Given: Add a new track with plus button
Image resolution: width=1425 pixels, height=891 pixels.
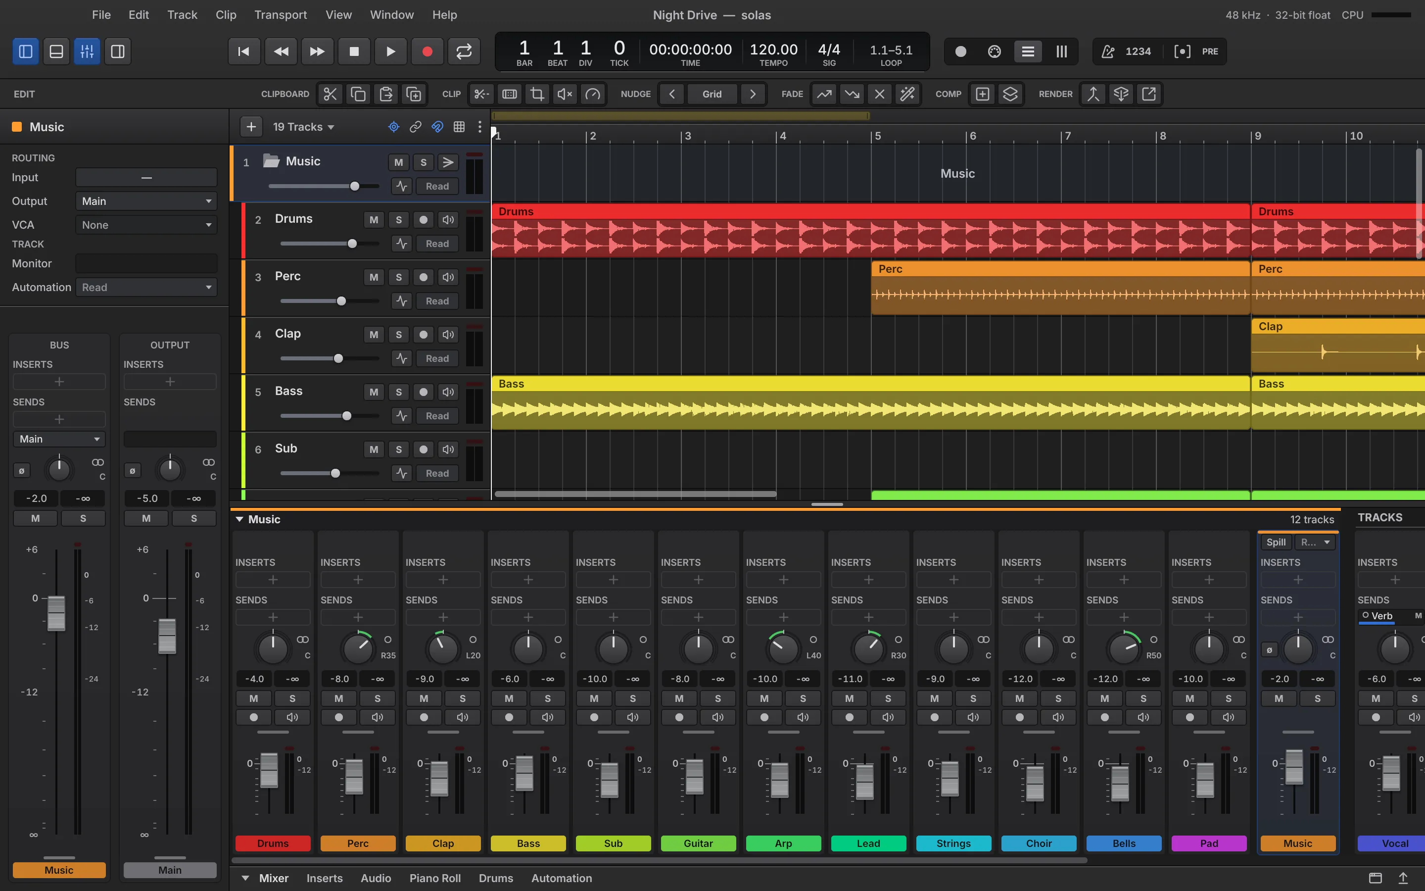Looking at the screenshot, I should [251, 127].
